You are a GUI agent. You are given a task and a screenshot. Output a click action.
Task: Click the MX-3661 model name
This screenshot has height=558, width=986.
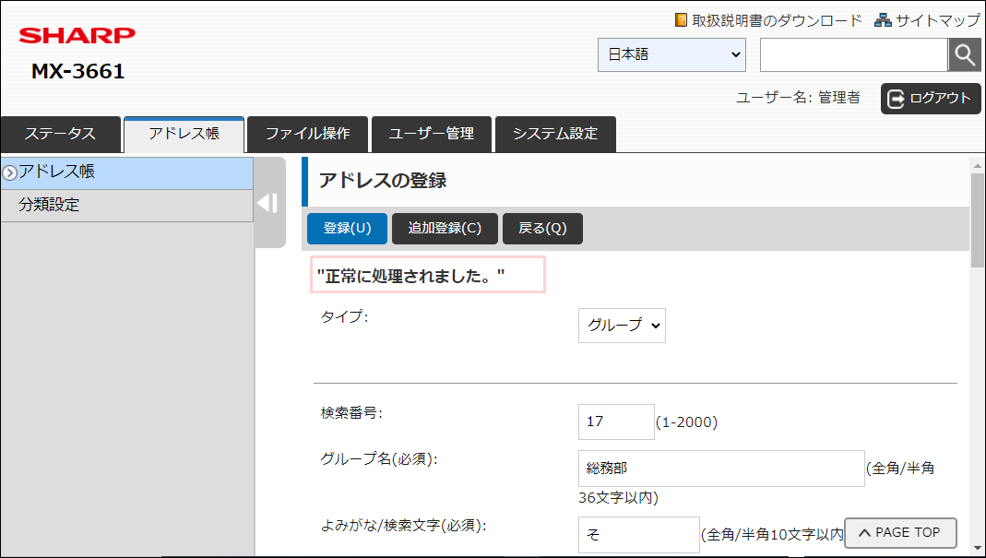point(78,72)
